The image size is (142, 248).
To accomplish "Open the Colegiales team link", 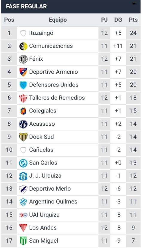I will click(43, 111).
